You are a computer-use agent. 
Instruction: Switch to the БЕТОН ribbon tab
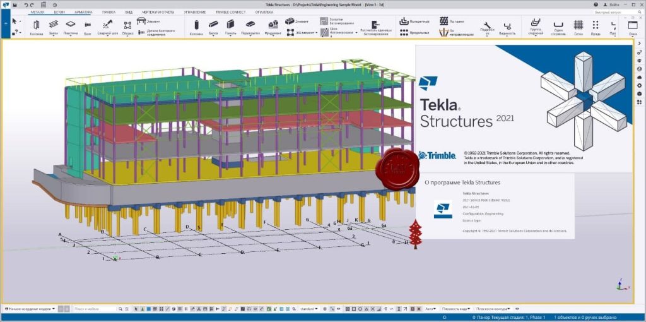[59, 12]
